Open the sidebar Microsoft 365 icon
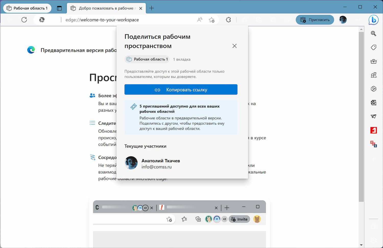The image size is (383, 248). click(374, 89)
